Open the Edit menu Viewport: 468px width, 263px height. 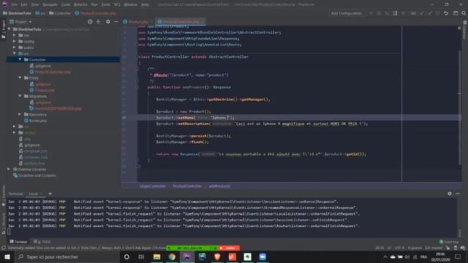pyautogui.click(x=24, y=4)
